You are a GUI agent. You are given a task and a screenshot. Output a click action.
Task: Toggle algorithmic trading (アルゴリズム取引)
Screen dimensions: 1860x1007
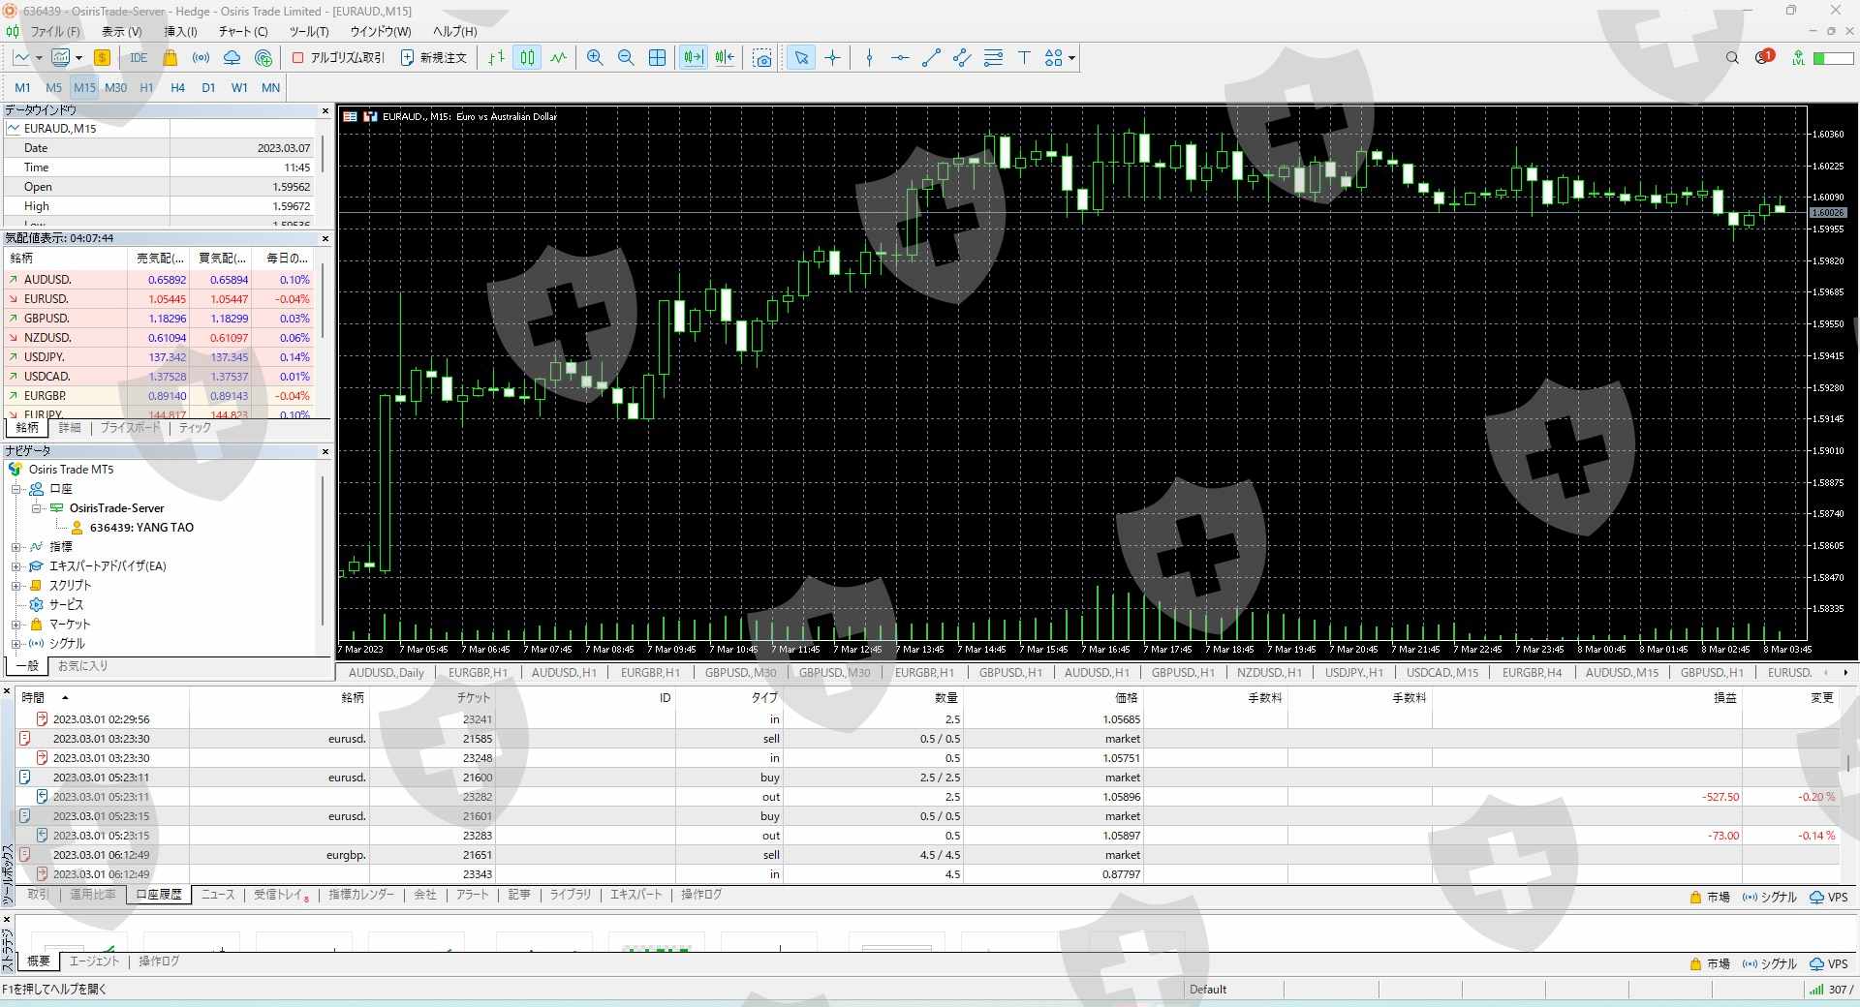click(x=338, y=58)
